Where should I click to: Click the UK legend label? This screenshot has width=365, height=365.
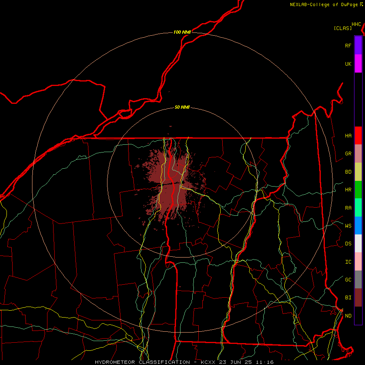coord(348,64)
